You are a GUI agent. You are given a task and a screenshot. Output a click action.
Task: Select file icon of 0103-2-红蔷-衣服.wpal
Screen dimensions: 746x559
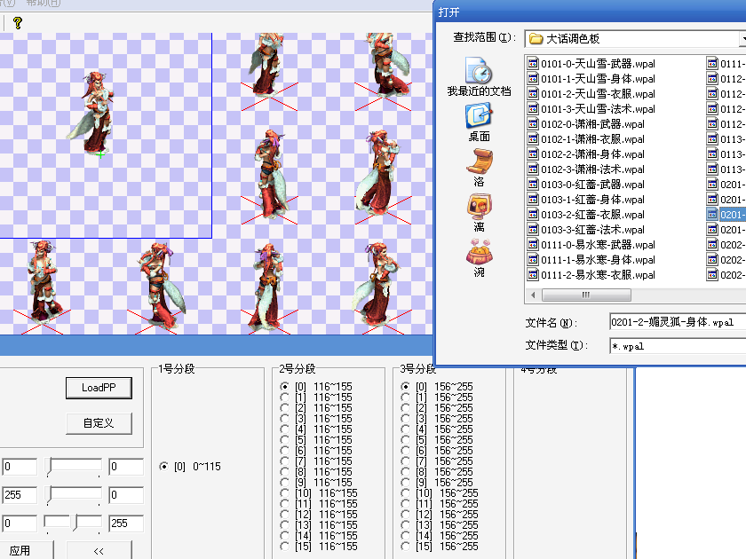(533, 215)
